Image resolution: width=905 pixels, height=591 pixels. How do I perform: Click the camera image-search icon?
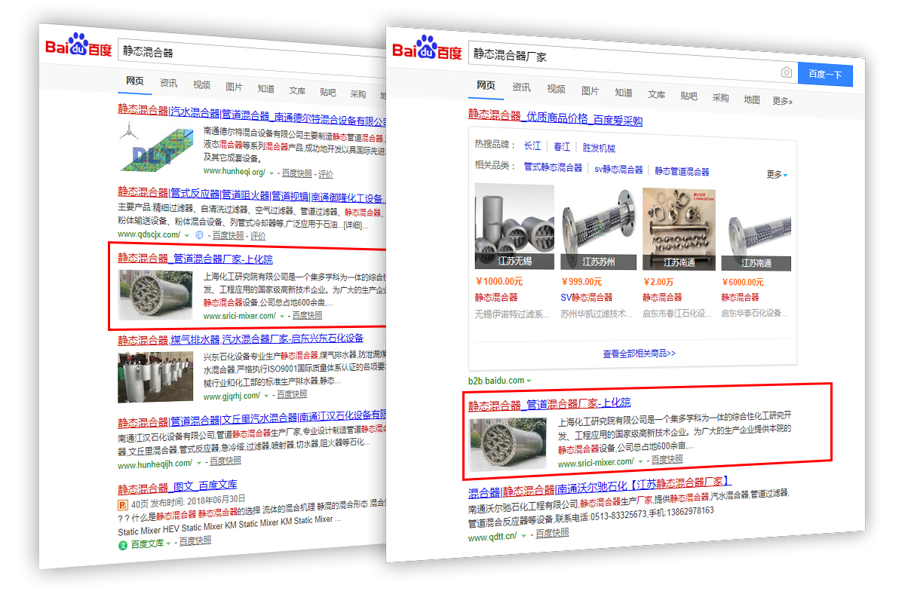pyautogui.click(x=786, y=72)
